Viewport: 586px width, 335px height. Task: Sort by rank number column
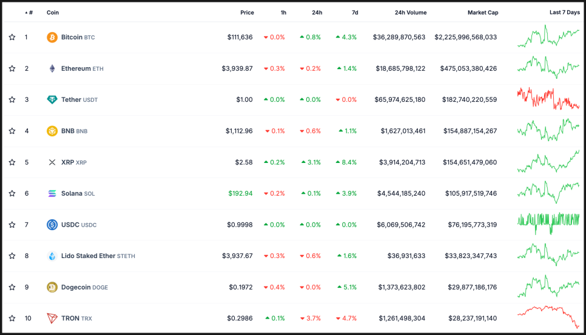[30, 13]
